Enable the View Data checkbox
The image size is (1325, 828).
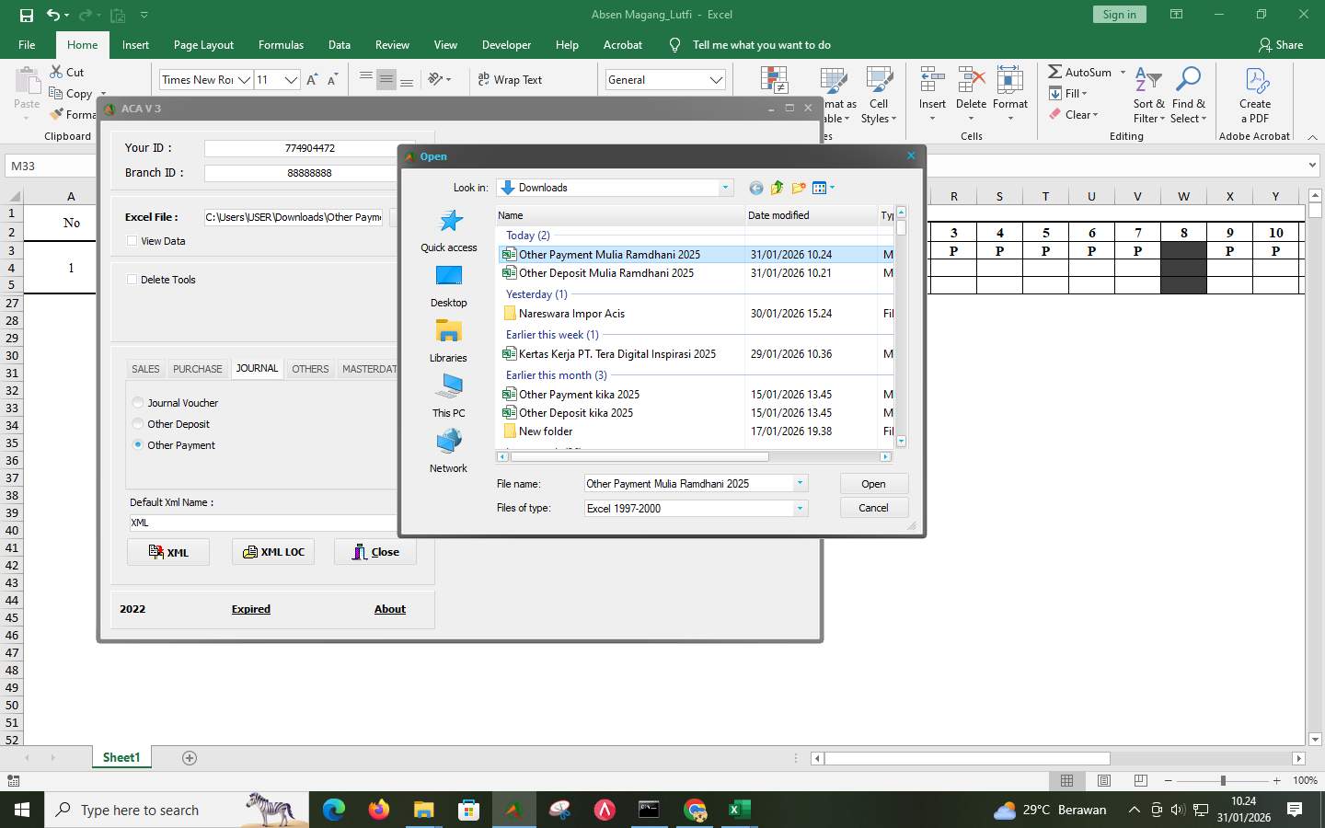[132, 241]
